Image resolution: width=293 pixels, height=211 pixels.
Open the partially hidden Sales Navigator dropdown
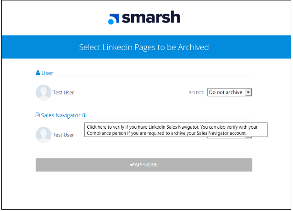(229, 137)
